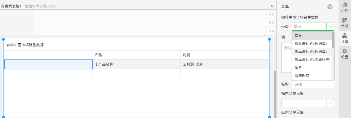Collapse the 类型 dropdown arrow
Viewport: 351px width, 118px height.
(330, 27)
